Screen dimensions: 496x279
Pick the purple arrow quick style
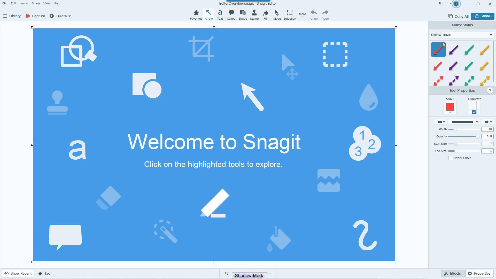tap(454, 50)
